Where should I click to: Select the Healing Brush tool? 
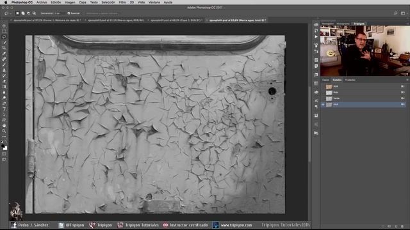click(4, 59)
